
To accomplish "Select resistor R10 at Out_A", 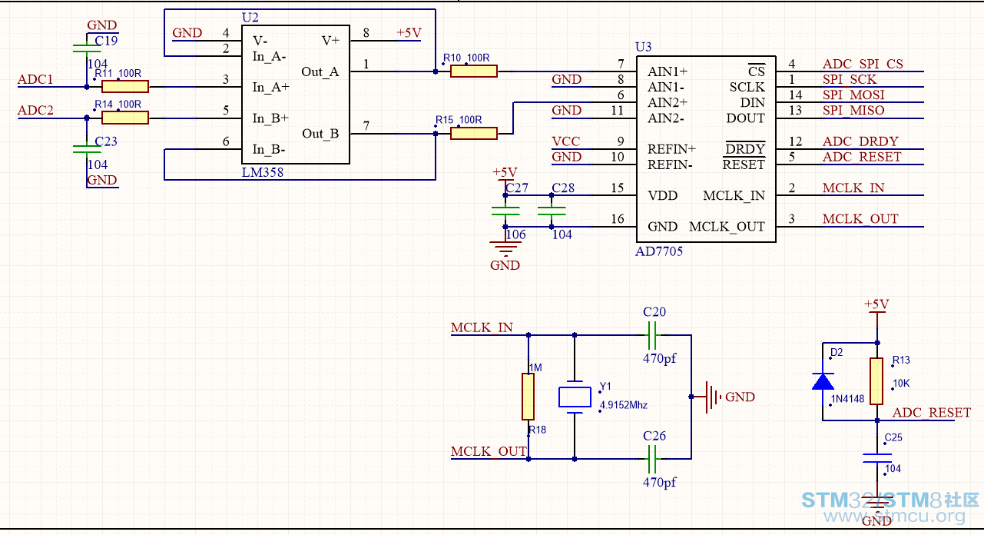I will coord(474,71).
